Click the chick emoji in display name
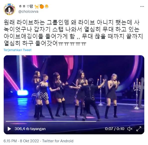This screenshot has height=145, width=148. click(47, 6)
